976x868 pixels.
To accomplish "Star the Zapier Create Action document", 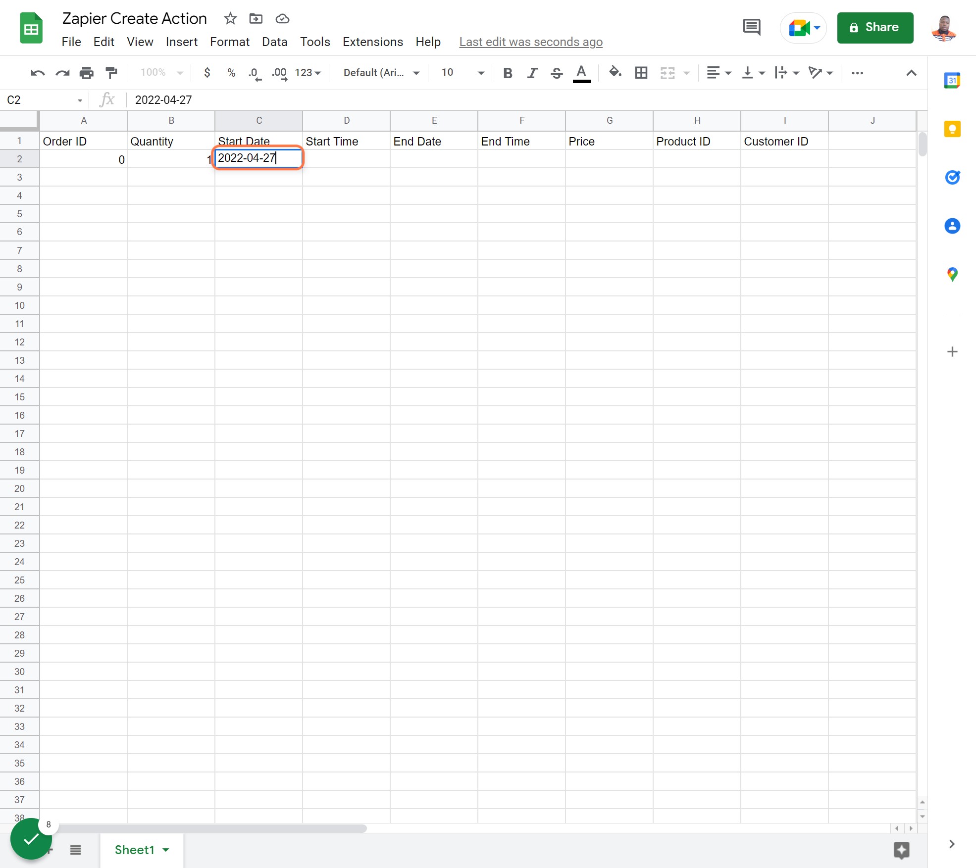I will pyautogui.click(x=230, y=19).
